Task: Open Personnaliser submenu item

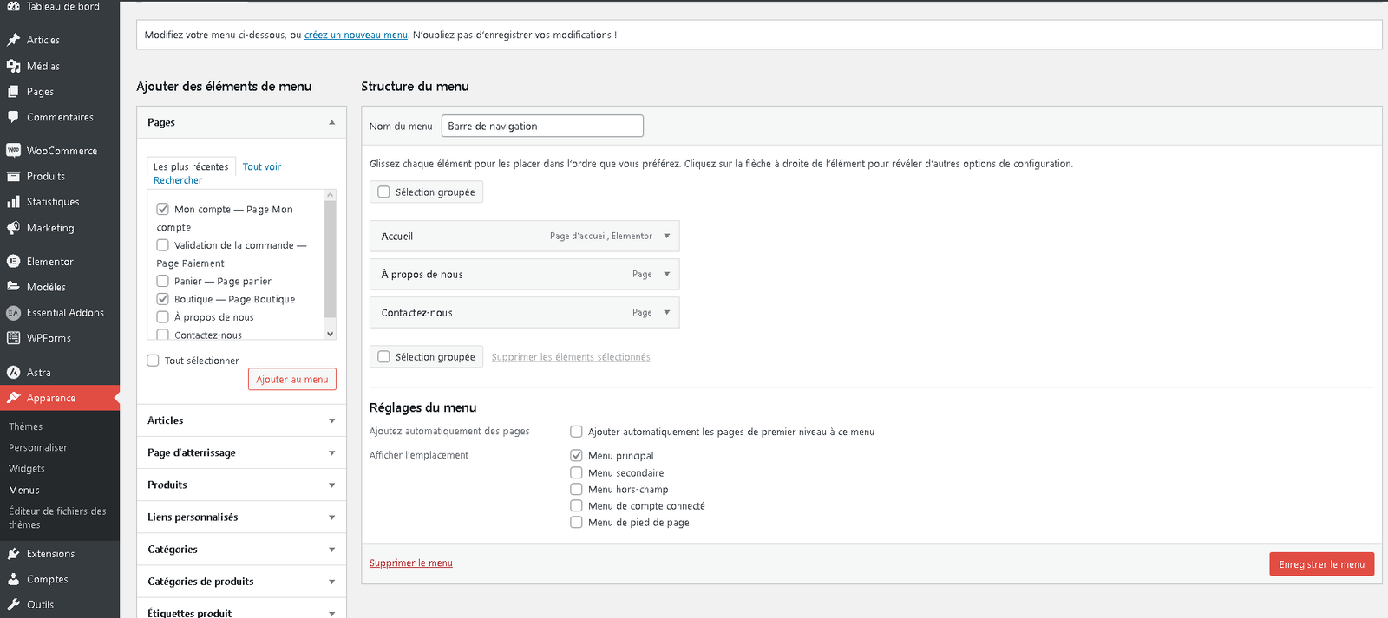Action: click(38, 447)
